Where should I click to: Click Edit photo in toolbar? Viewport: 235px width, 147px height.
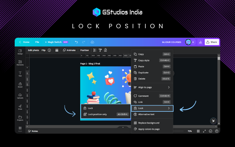(33, 50)
